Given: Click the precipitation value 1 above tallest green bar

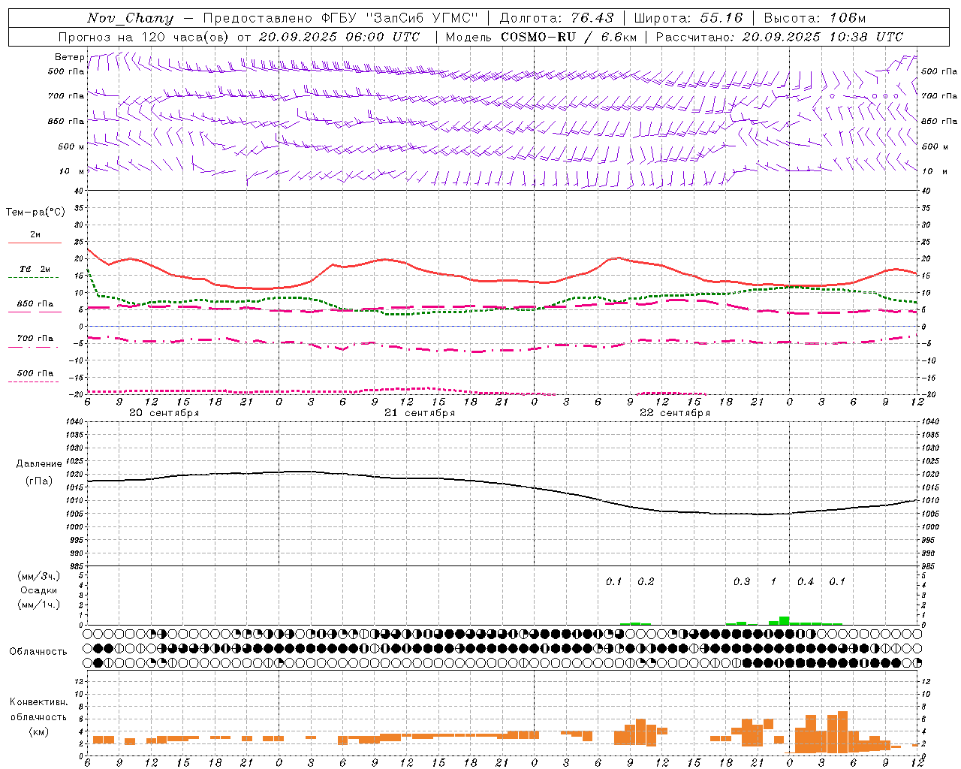Looking at the screenshot, I should click(773, 581).
